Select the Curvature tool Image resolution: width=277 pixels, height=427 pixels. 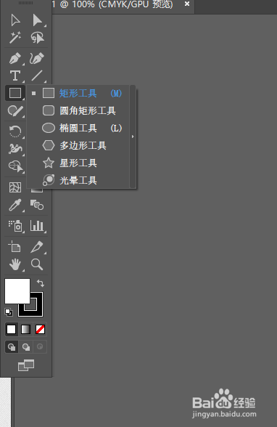coord(37,58)
